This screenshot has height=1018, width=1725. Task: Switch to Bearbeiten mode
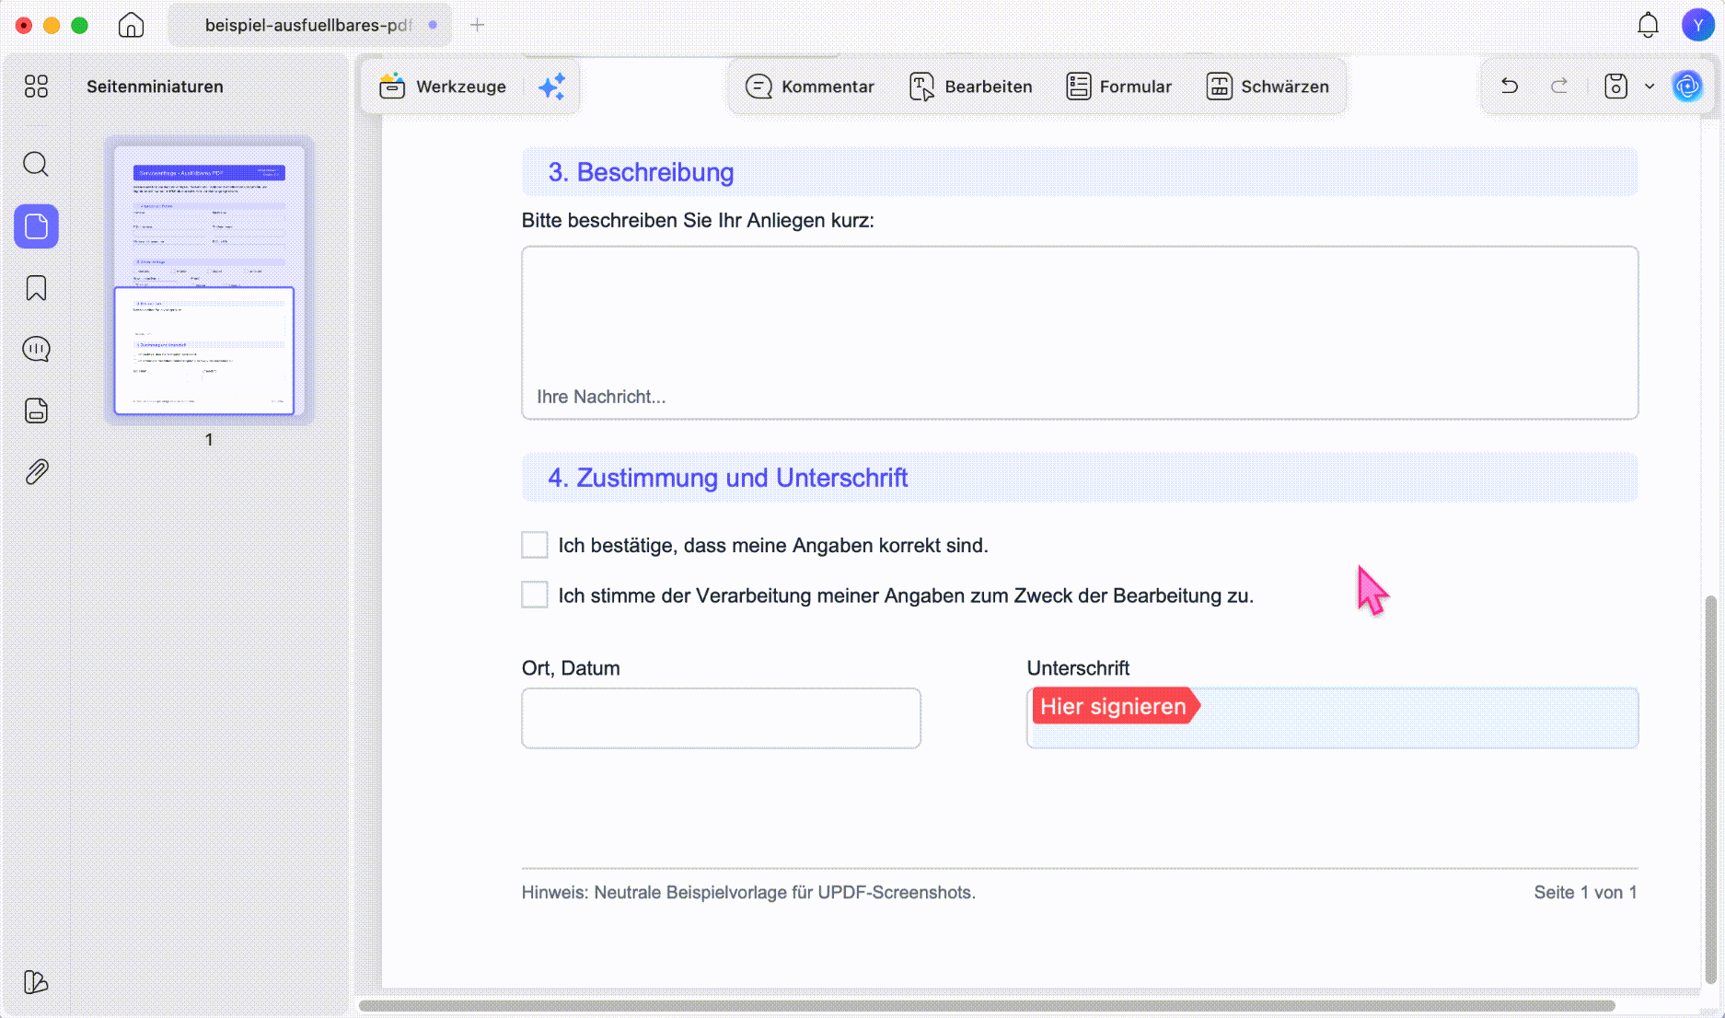(970, 87)
